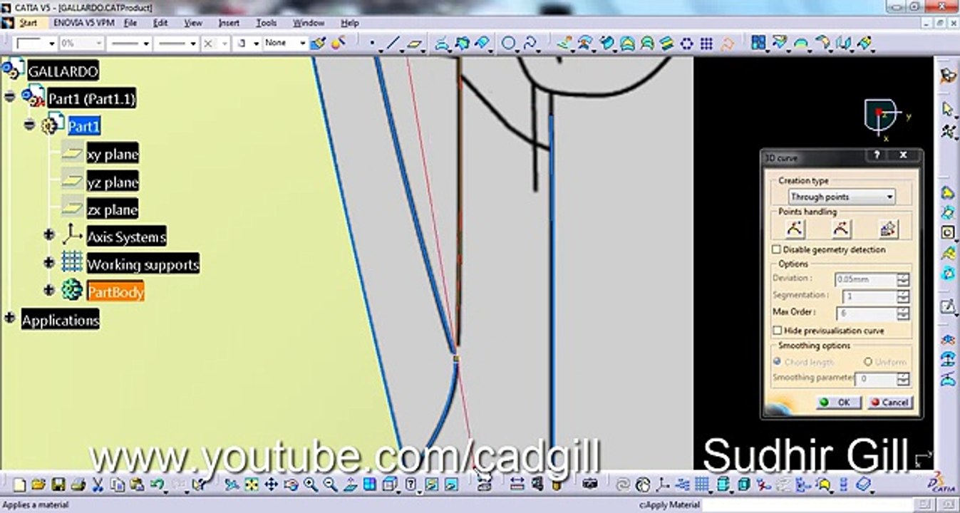Image resolution: width=960 pixels, height=513 pixels.
Task: Select the Plane creation tool
Action: (x=414, y=44)
